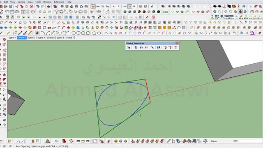Image resolution: width=263 pixels, height=148 pixels.
Task: Switch to the Scene 6 tab
Action: pos(60,37)
